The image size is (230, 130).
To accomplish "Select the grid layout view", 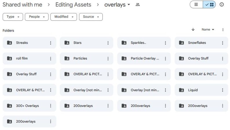I will (209, 5).
